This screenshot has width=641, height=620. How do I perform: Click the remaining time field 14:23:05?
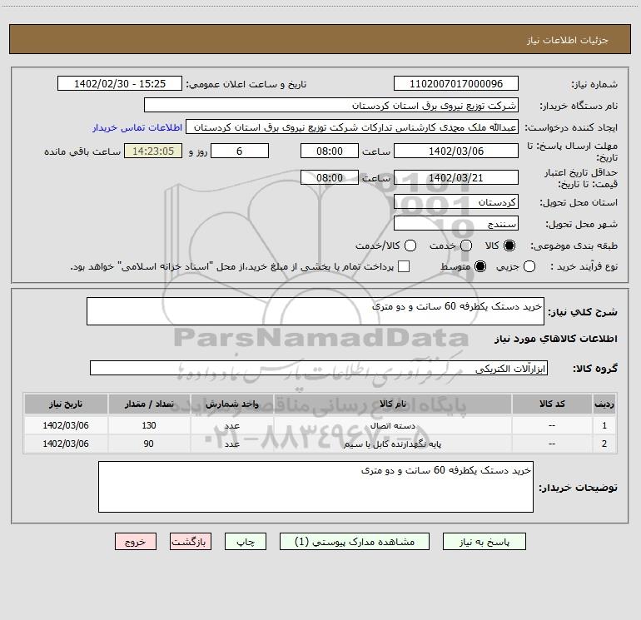coord(153,151)
